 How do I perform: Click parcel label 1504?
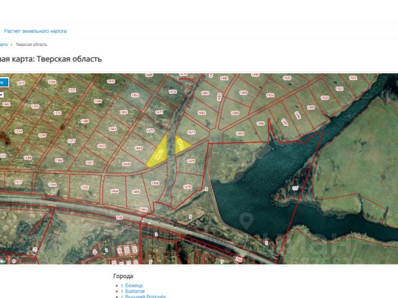(270, 95)
